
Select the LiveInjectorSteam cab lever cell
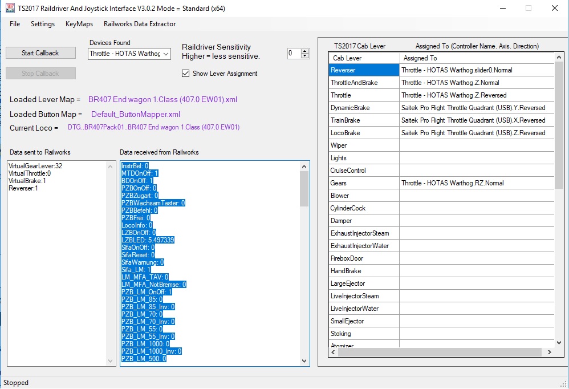pyautogui.click(x=364, y=295)
